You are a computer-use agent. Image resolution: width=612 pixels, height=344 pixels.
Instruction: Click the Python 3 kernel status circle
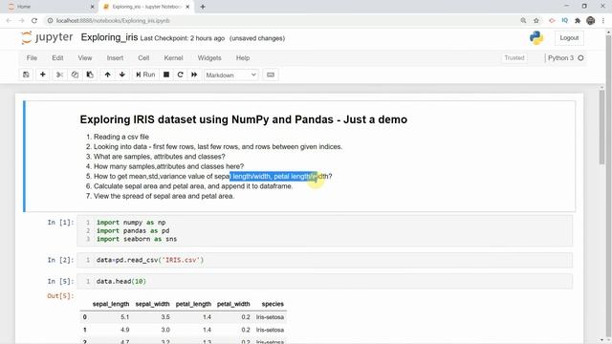[x=580, y=57]
